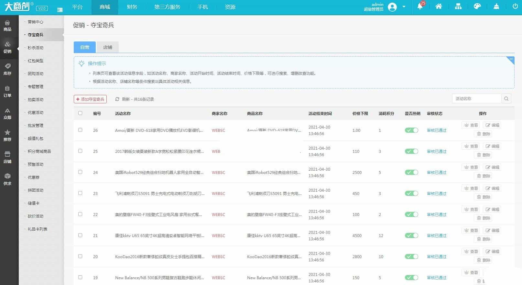
Task: Open the home icon in top bar
Action: pos(439,6)
